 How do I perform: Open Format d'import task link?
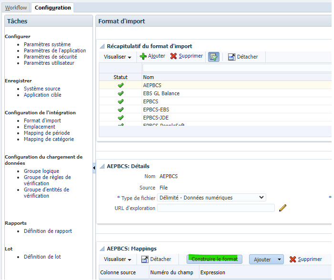[x=42, y=120]
